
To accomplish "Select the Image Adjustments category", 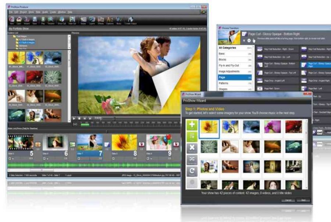I will point(235,72).
